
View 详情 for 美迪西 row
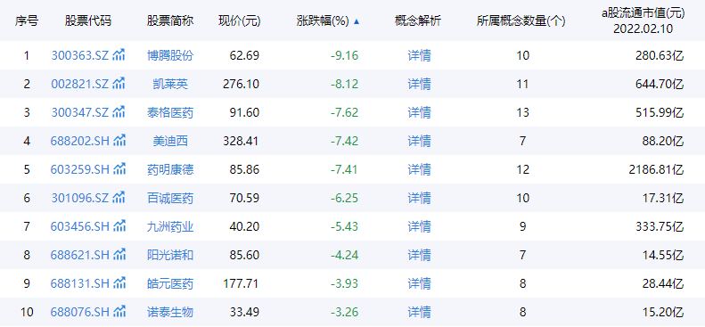(x=419, y=141)
